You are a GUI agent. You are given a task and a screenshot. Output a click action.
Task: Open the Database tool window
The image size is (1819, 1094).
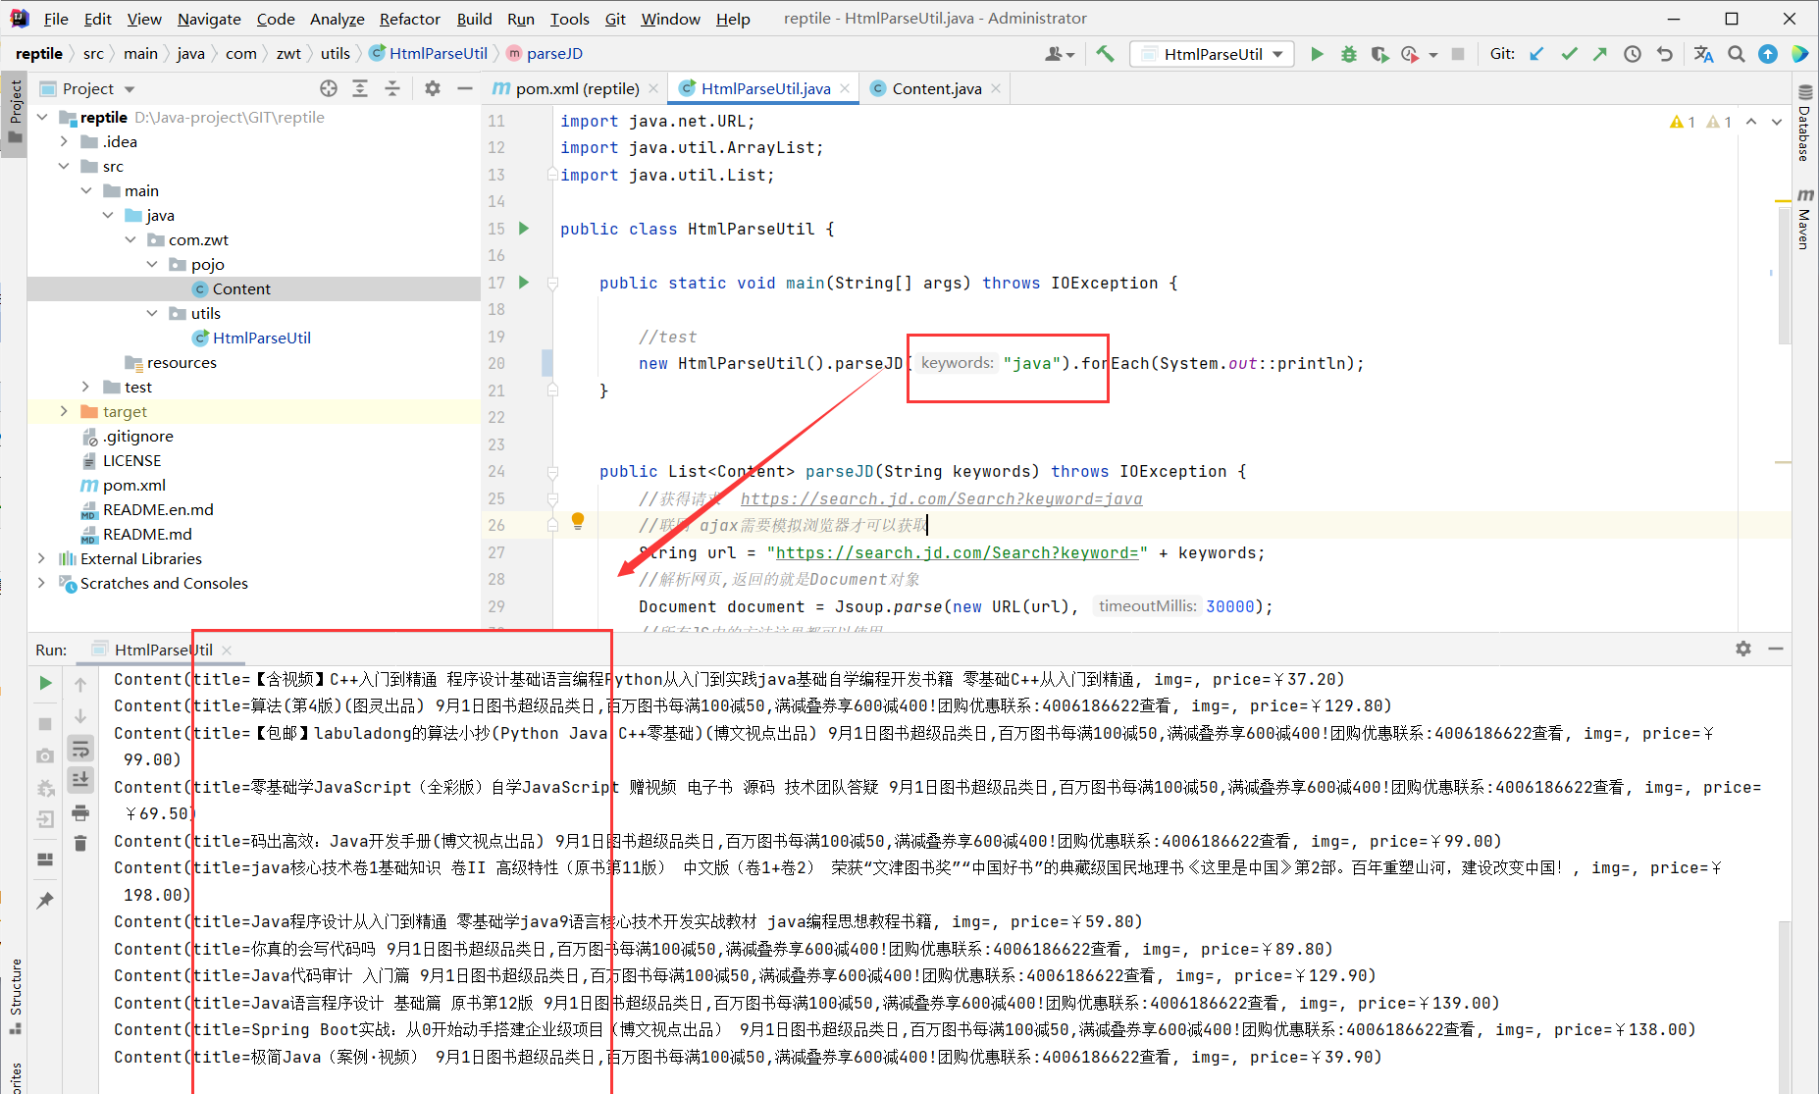(x=1804, y=123)
